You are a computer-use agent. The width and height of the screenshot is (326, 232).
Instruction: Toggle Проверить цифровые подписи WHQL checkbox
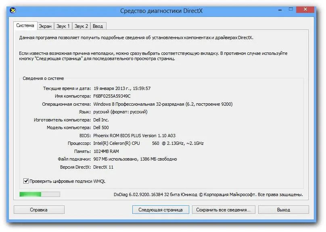26,181
